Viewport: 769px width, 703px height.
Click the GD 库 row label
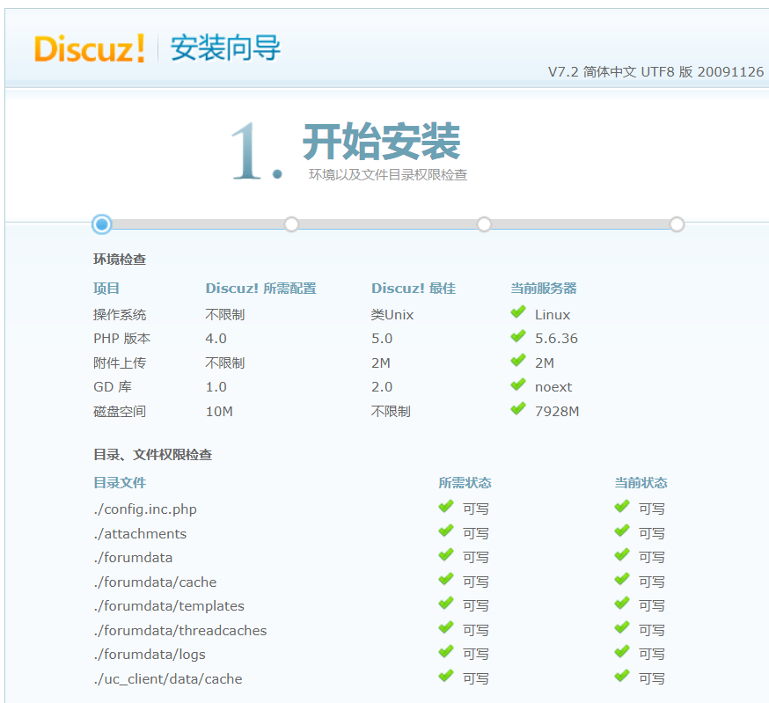(113, 387)
